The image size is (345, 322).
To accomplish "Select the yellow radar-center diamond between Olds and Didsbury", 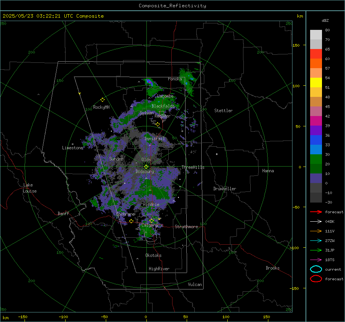I will click(146, 167).
